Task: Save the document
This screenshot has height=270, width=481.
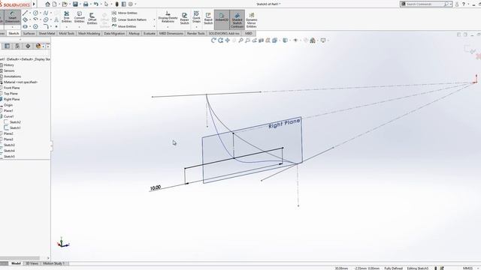Action: [75, 4]
